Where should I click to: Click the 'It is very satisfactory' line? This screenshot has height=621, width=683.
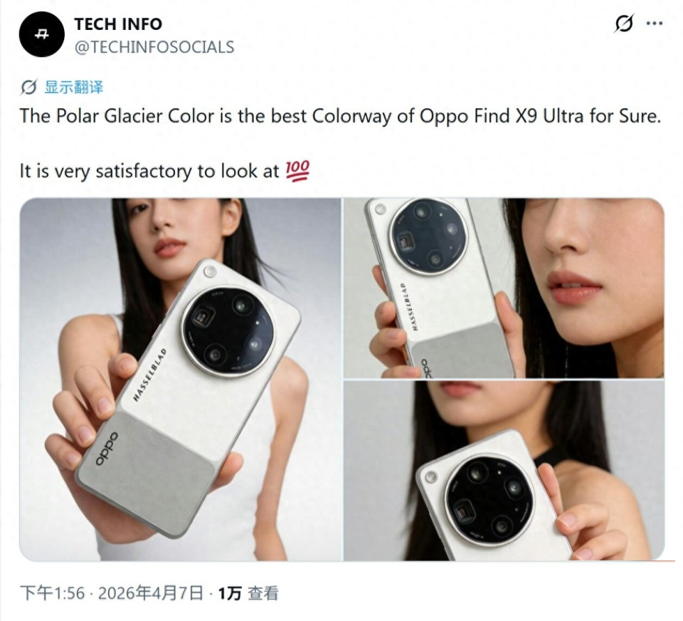click(149, 172)
